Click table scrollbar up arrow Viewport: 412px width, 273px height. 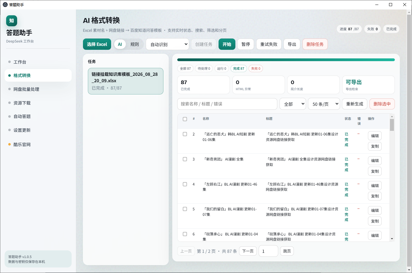coord(392,116)
